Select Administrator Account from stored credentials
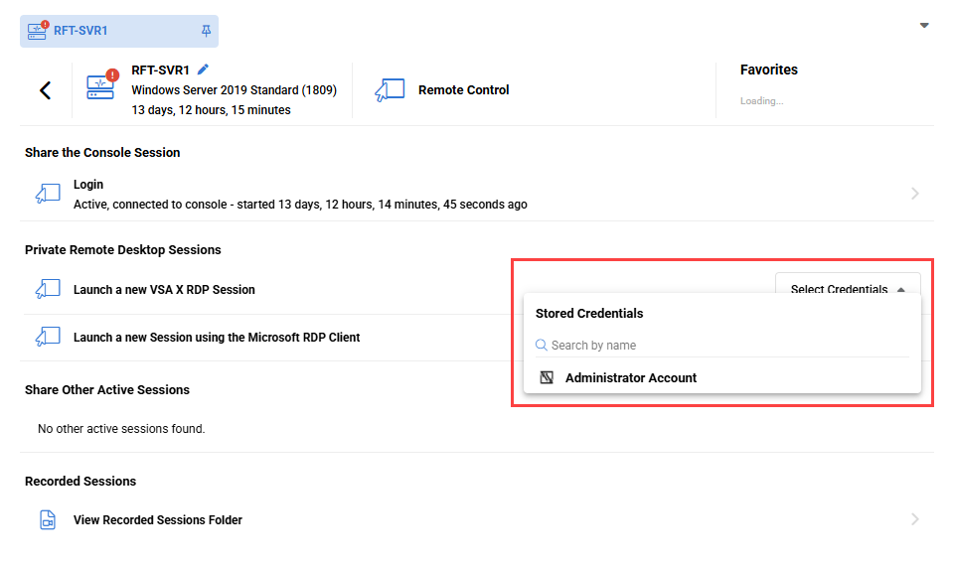953x567 pixels. pos(631,378)
